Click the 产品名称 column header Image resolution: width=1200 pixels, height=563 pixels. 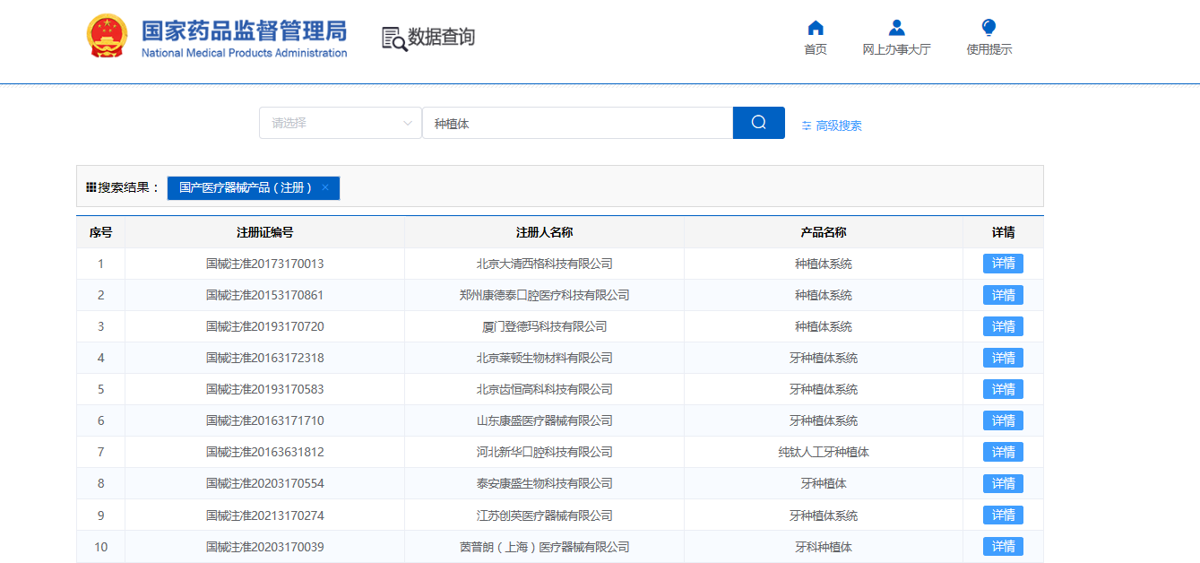click(823, 232)
